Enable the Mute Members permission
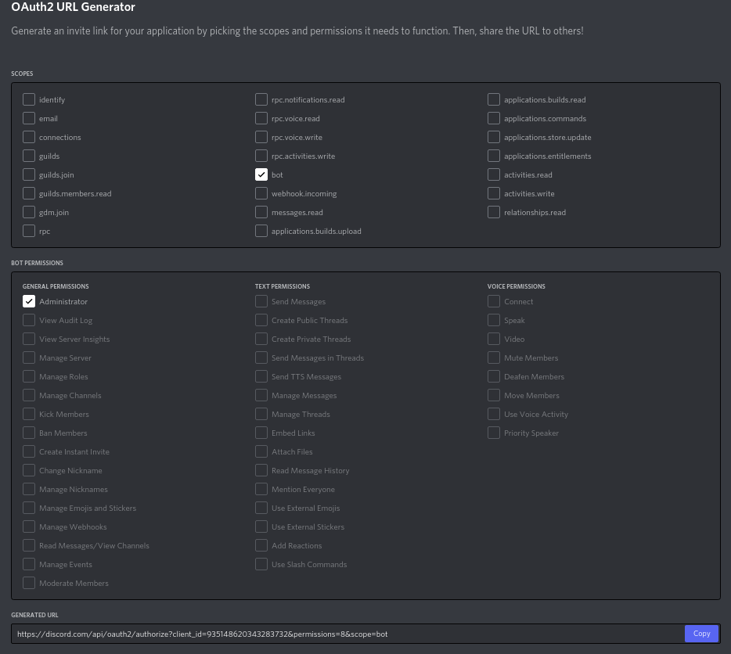The height and width of the screenshot is (654, 731). click(494, 358)
